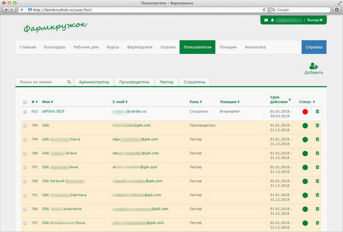Open the Главная navigation item
The image size is (343, 232).
(x=28, y=47)
